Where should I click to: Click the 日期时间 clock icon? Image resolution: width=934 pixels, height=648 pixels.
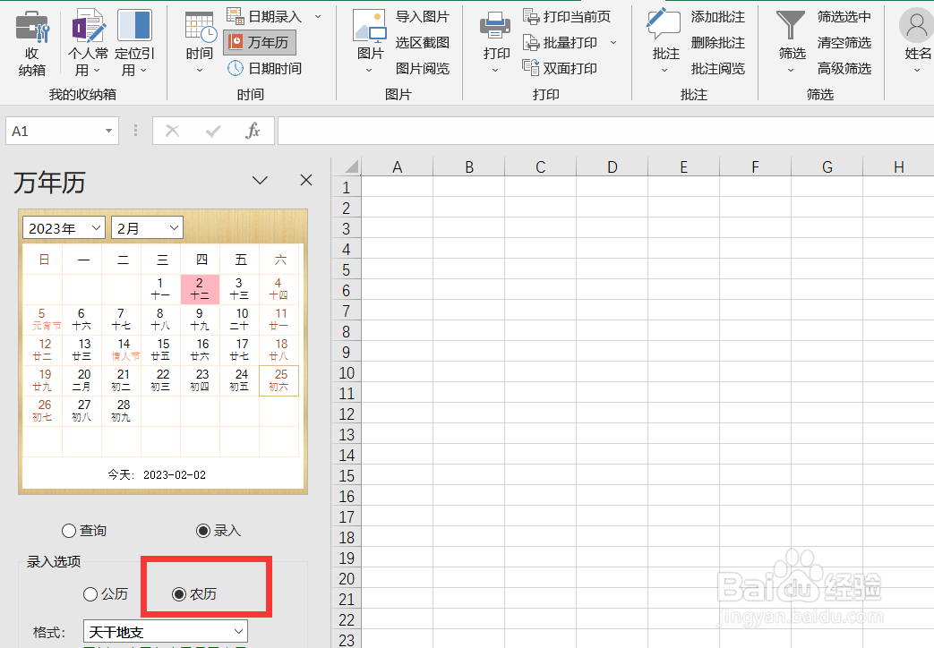pyautogui.click(x=236, y=68)
